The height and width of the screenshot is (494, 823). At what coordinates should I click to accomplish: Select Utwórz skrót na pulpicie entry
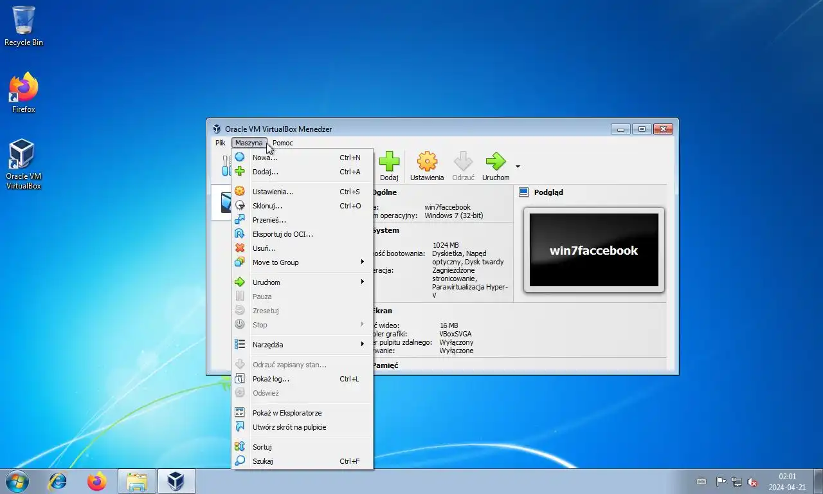(x=302, y=427)
